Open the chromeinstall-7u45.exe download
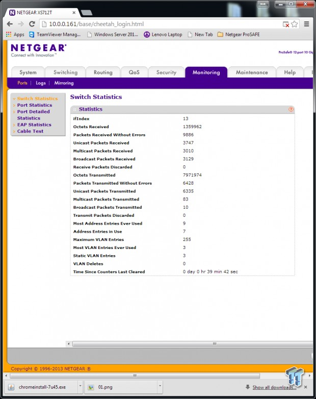Viewport: 316px width, 399px height. coord(41,387)
